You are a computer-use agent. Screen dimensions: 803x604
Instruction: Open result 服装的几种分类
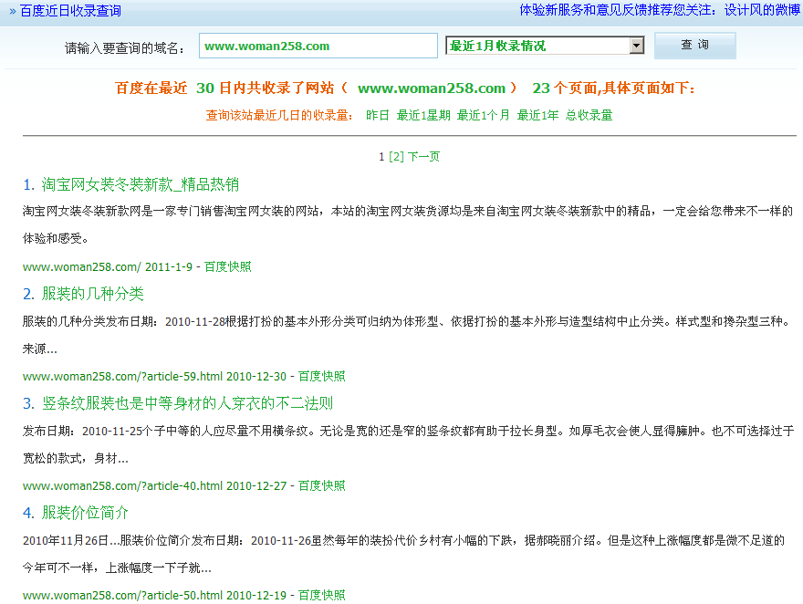tap(92, 294)
